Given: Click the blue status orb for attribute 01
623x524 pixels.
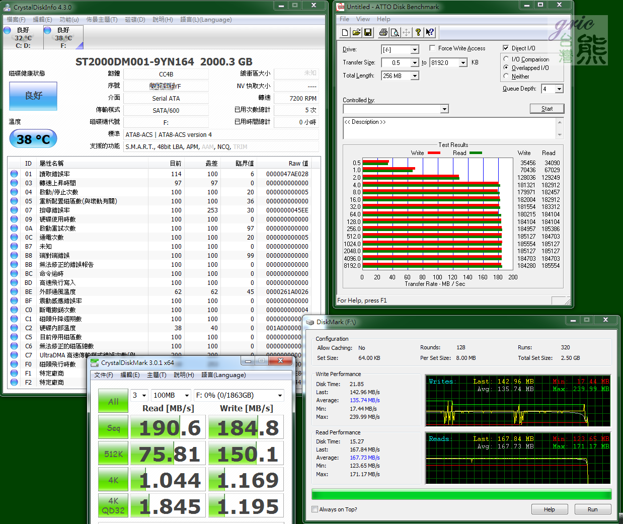Looking at the screenshot, I should click(14, 174).
